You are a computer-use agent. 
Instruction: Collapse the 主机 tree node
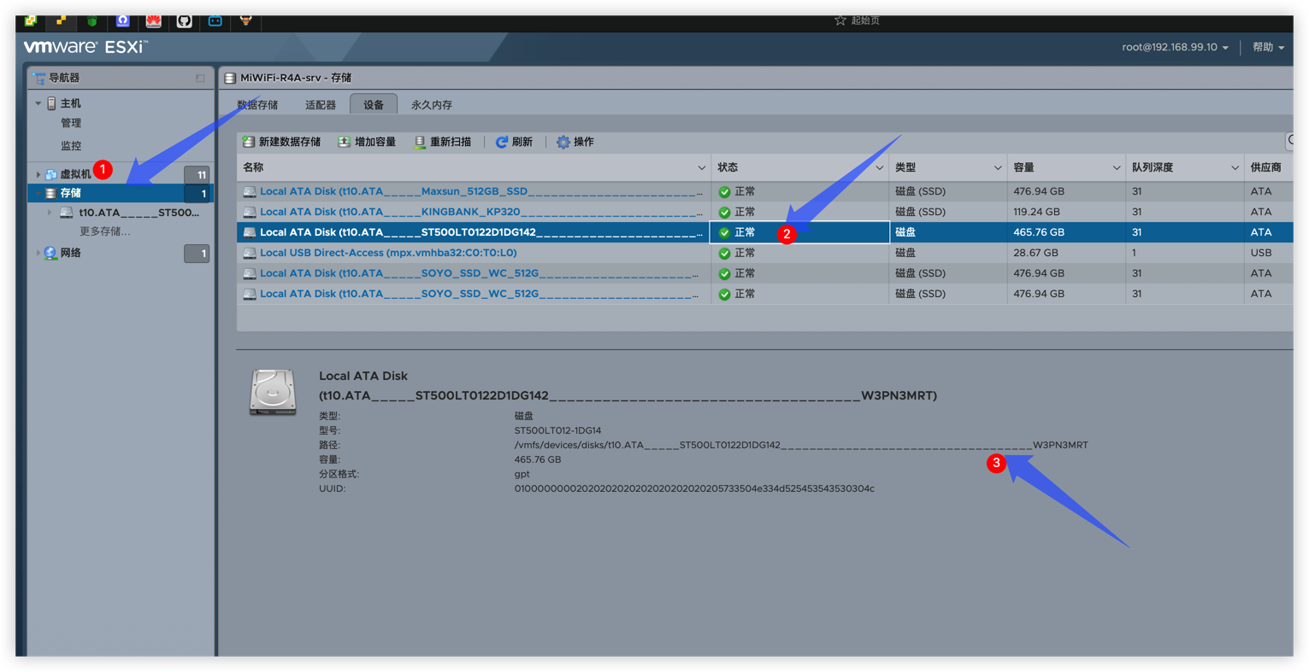(x=38, y=103)
